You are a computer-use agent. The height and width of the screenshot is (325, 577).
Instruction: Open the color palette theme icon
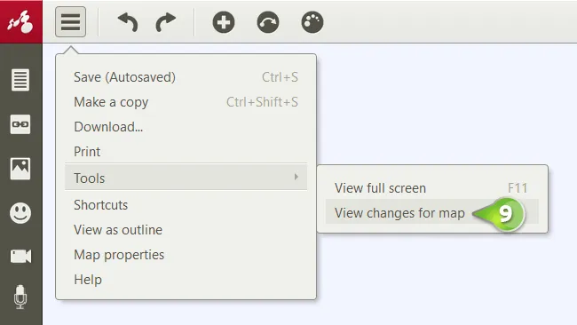point(312,22)
